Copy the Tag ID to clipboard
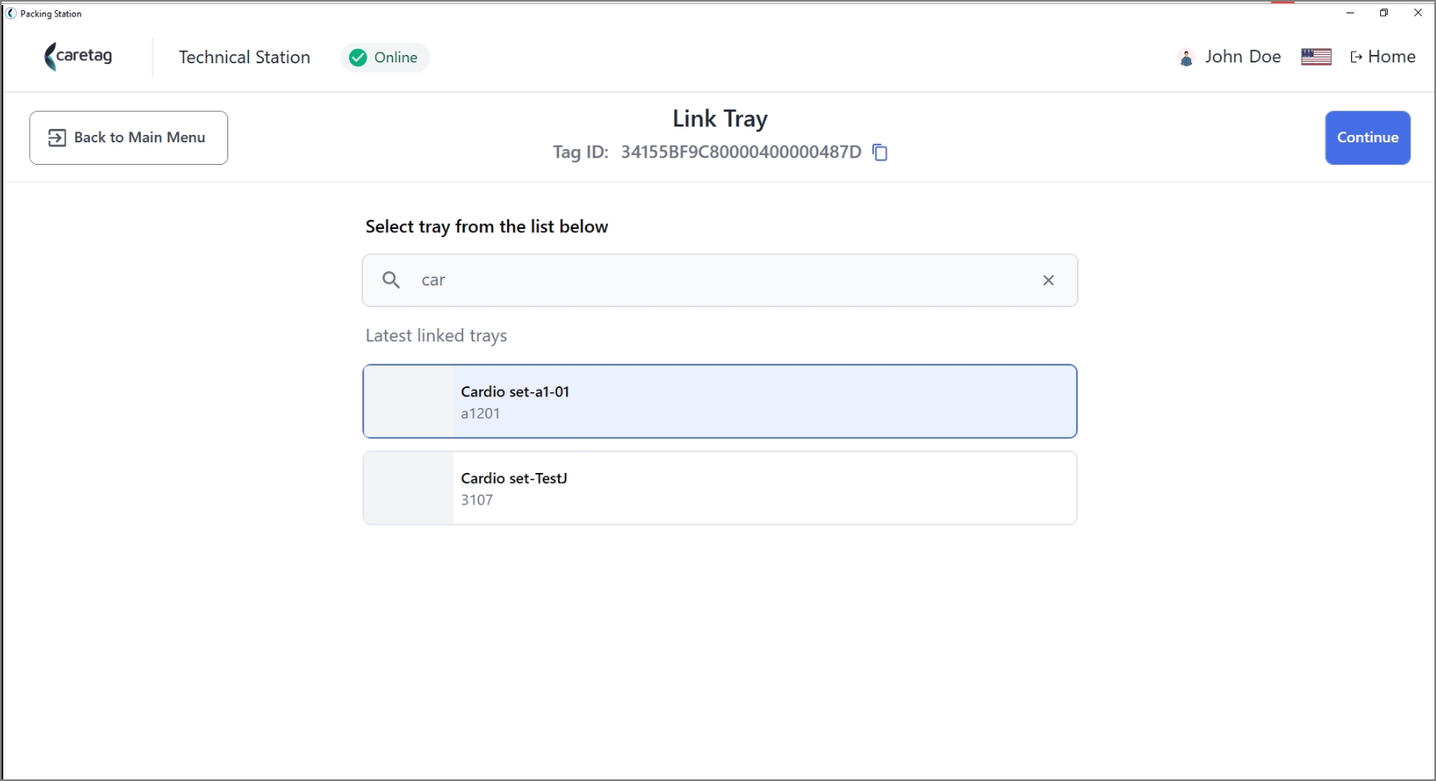The width and height of the screenshot is (1436, 781). point(880,152)
